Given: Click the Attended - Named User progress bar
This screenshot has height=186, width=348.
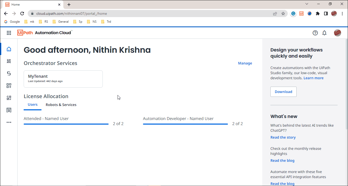Looking at the screenshot, I should (x=66, y=124).
